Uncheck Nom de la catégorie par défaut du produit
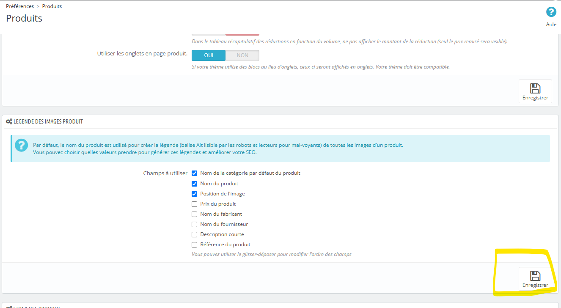This screenshot has width=561, height=308. pos(195,173)
